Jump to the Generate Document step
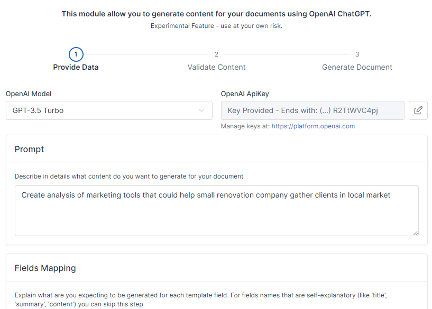The height and width of the screenshot is (309, 432). pyautogui.click(x=357, y=67)
